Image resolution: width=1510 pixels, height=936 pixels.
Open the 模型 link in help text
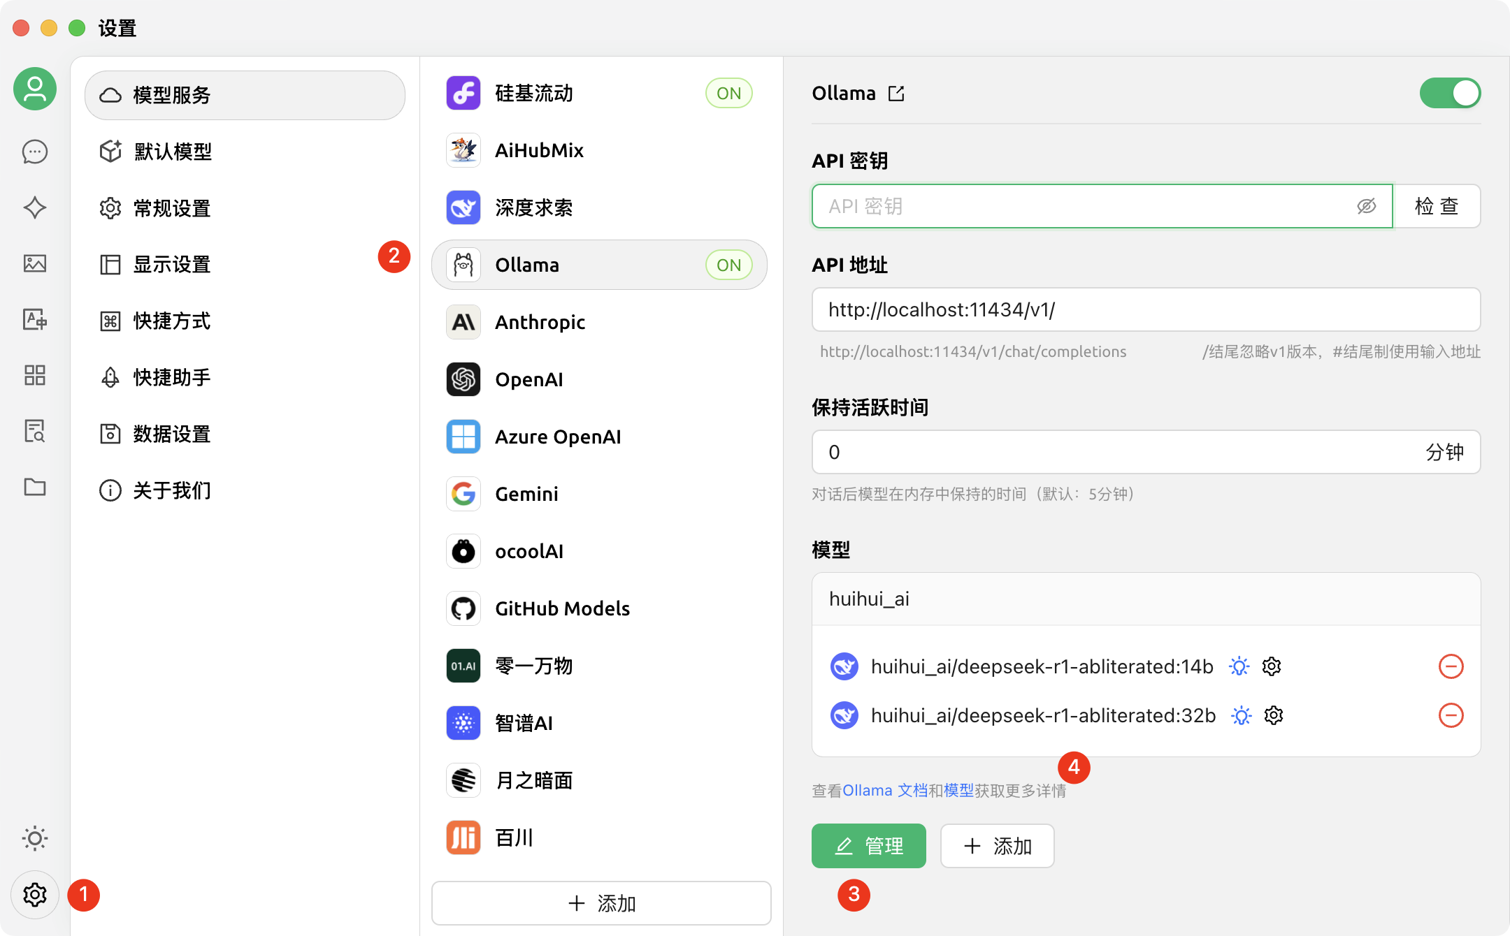pyautogui.click(x=958, y=791)
